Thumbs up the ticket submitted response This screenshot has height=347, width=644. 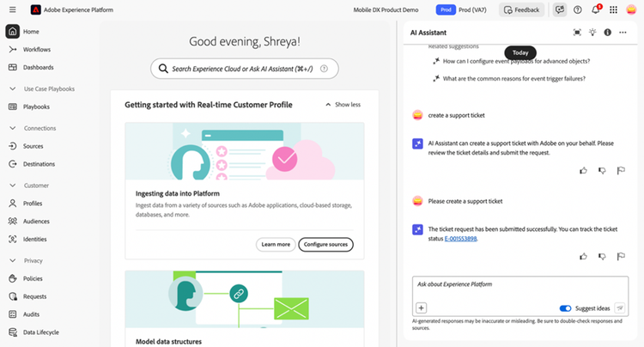tap(583, 256)
